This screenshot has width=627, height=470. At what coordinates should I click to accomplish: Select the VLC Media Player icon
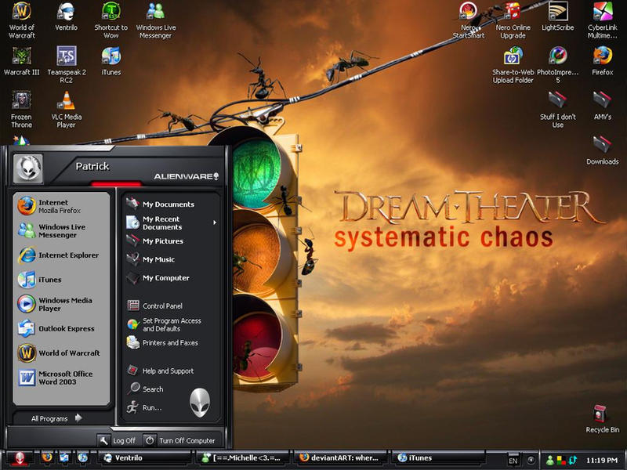[67, 110]
